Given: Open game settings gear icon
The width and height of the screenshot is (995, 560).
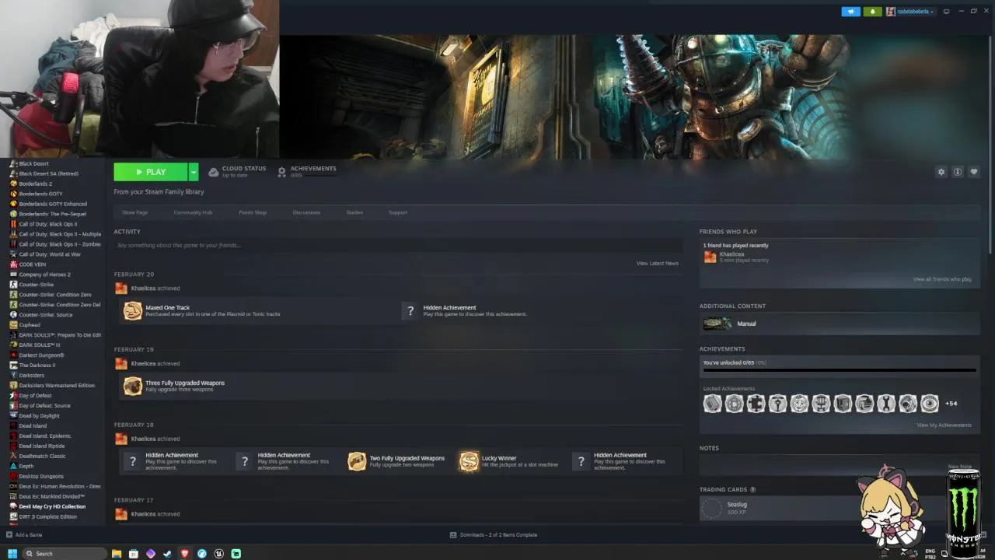Looking at the screenshot, I should [941, 172].
